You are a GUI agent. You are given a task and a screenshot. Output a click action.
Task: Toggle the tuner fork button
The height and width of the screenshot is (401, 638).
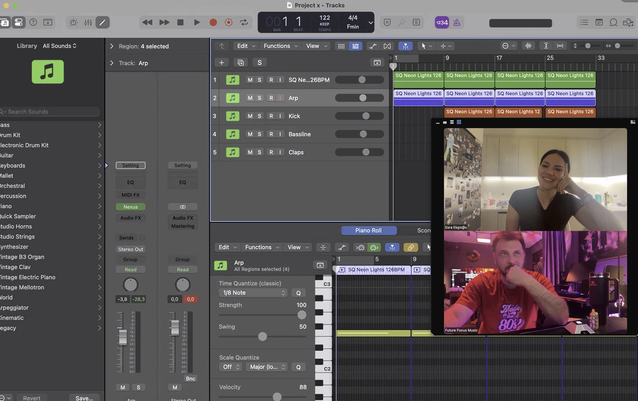(x=402, y=22)
